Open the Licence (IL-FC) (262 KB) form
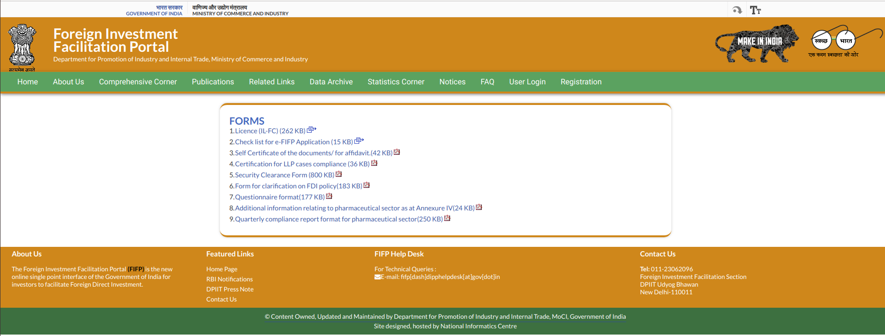885x336 pixels. click(x=270, y=131)
